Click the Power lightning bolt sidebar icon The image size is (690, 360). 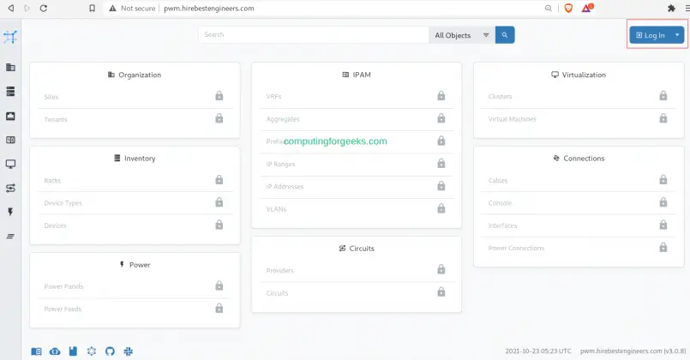point(10,212)
